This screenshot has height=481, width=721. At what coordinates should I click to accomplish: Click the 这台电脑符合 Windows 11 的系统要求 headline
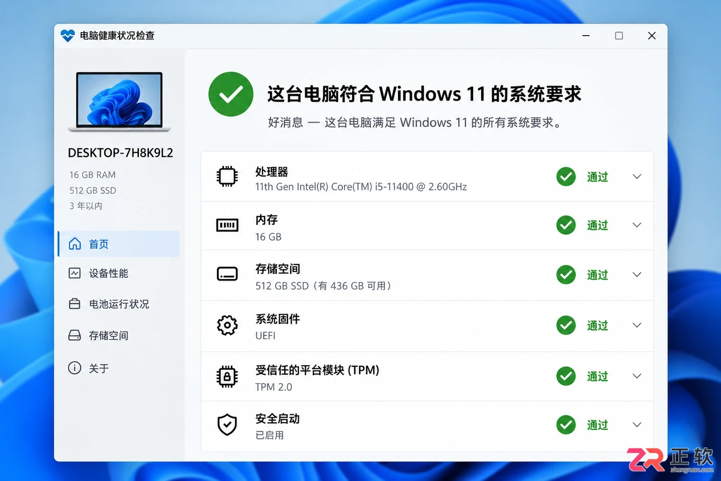click(424, 94)
